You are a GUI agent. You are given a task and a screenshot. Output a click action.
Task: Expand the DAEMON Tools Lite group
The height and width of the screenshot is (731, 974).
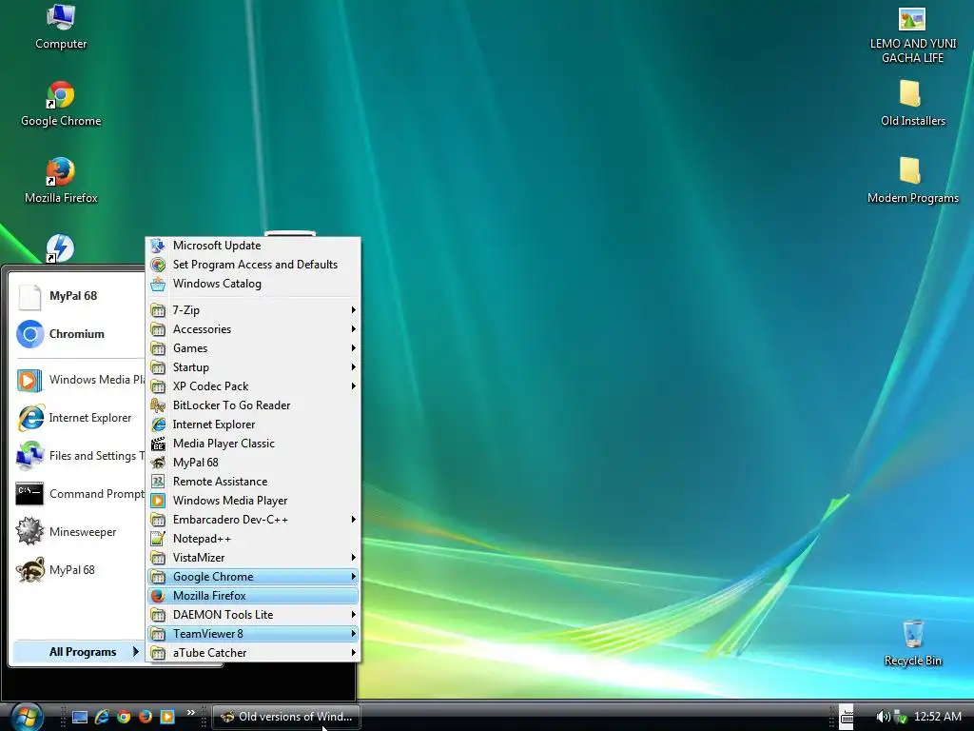253,615
